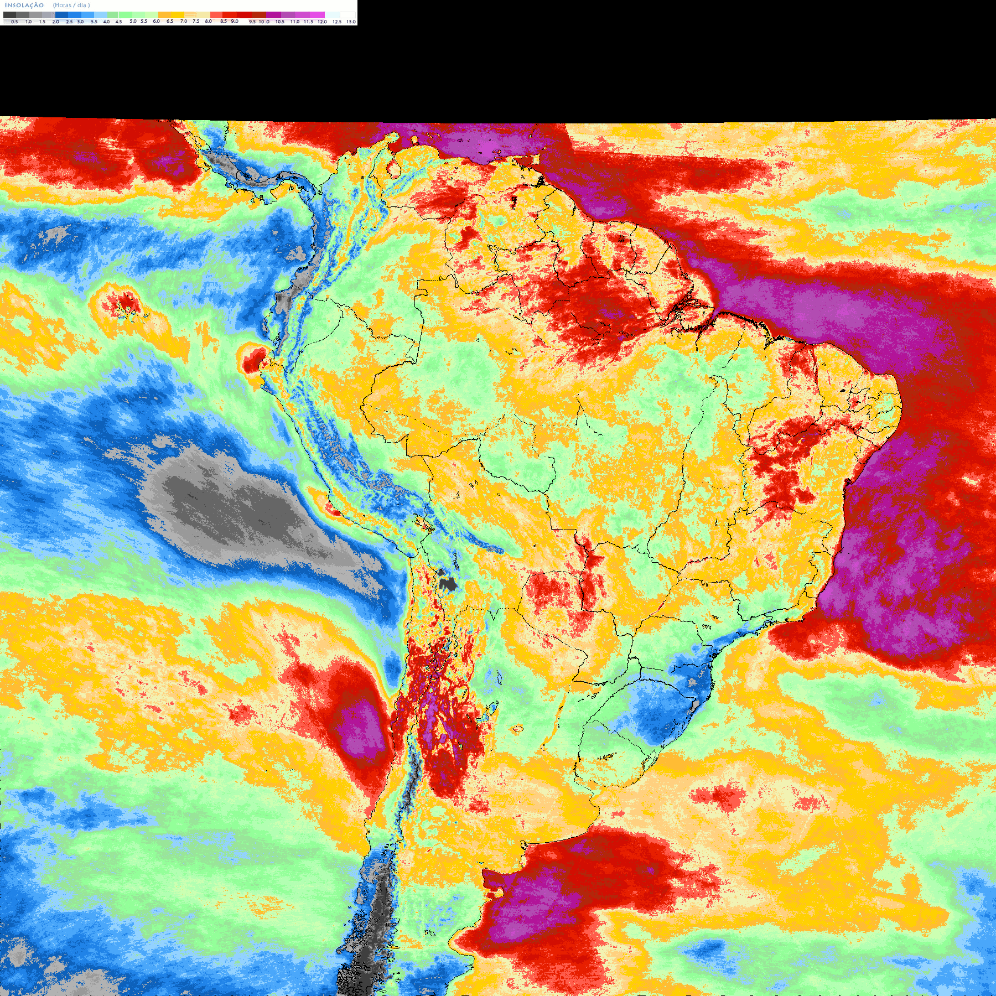Screen dimensions: 996x996
Task: Click the 3.0 legend value
Action: 80,22
